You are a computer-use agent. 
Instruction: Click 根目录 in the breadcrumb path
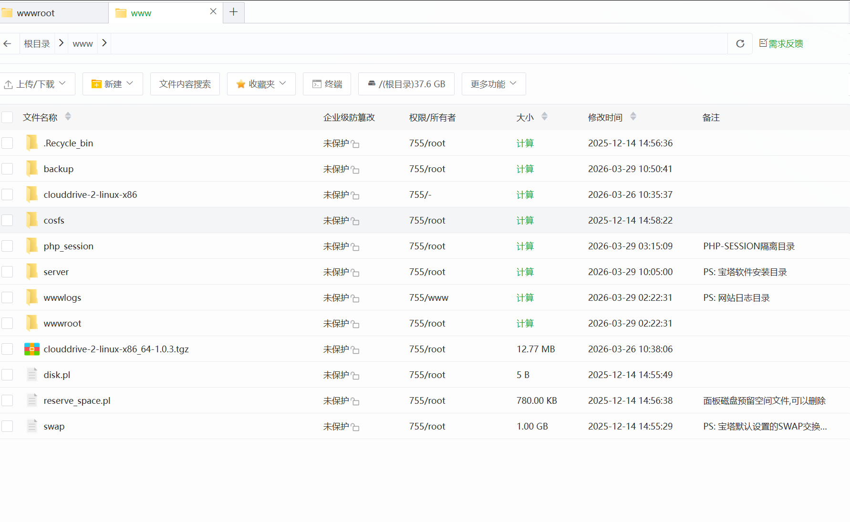tap(37, 43)
